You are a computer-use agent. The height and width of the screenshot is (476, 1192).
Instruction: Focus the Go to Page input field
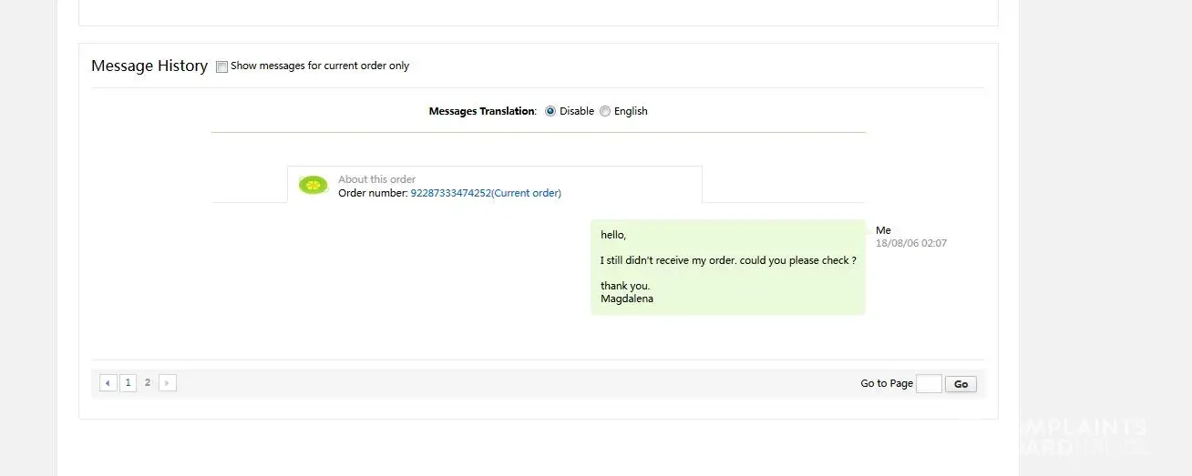[x=928, y=384]
